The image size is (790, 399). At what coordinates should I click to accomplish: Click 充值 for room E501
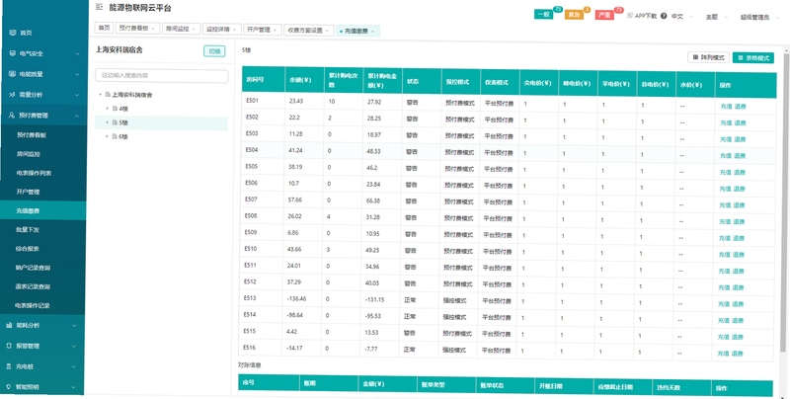(726, 107)
